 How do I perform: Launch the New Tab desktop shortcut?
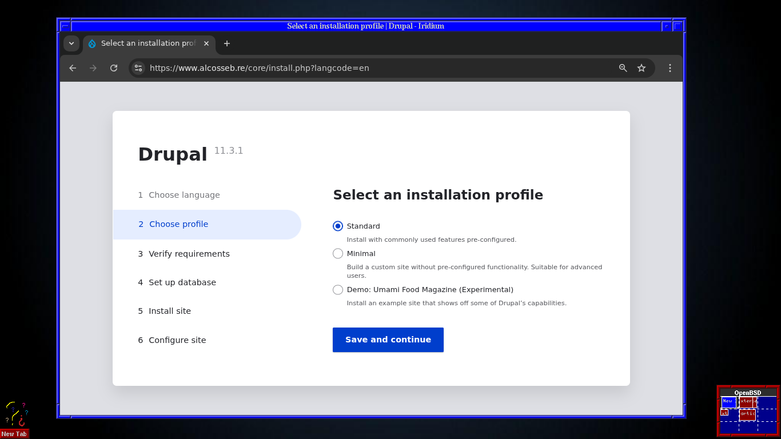tap(14, 433)
